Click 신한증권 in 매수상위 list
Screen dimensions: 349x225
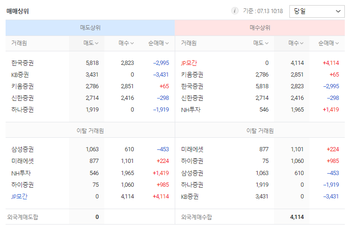(x=192, y=98)
